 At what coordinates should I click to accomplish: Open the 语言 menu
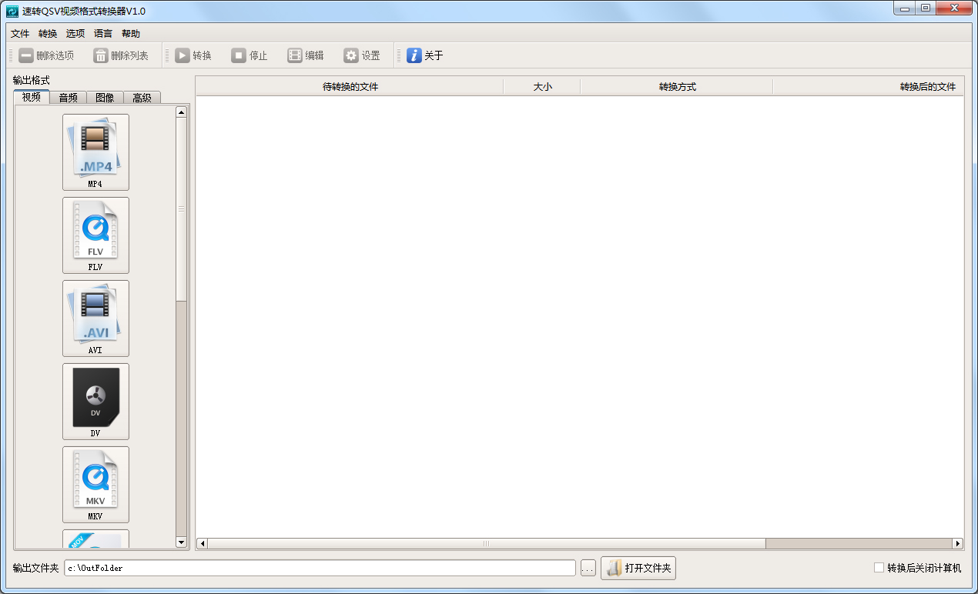(103, 33)
